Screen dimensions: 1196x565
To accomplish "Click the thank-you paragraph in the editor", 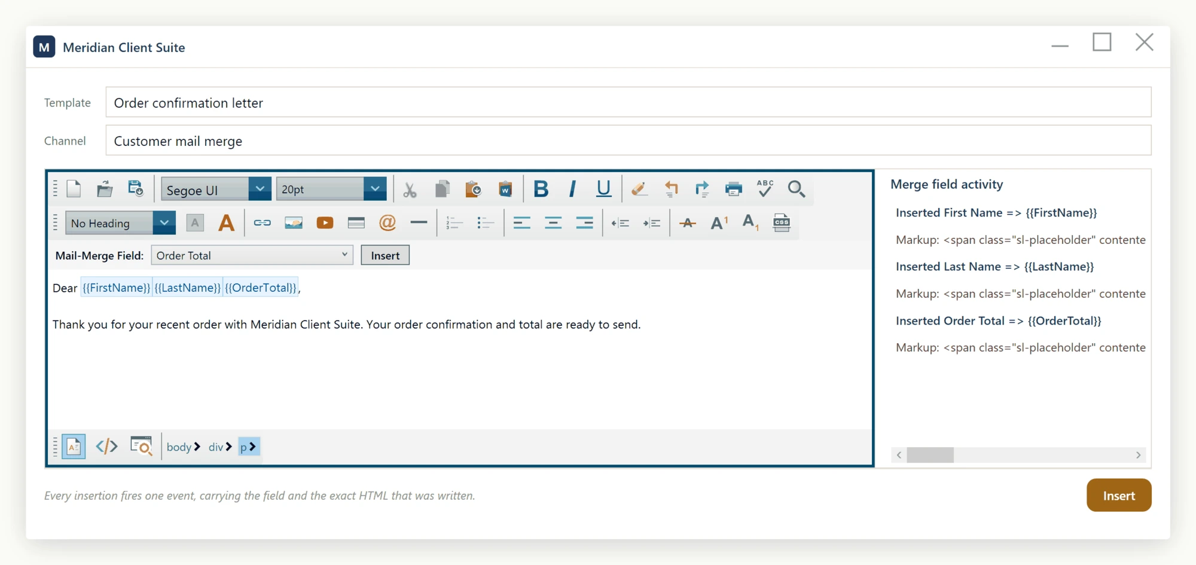I will [346, 325].
